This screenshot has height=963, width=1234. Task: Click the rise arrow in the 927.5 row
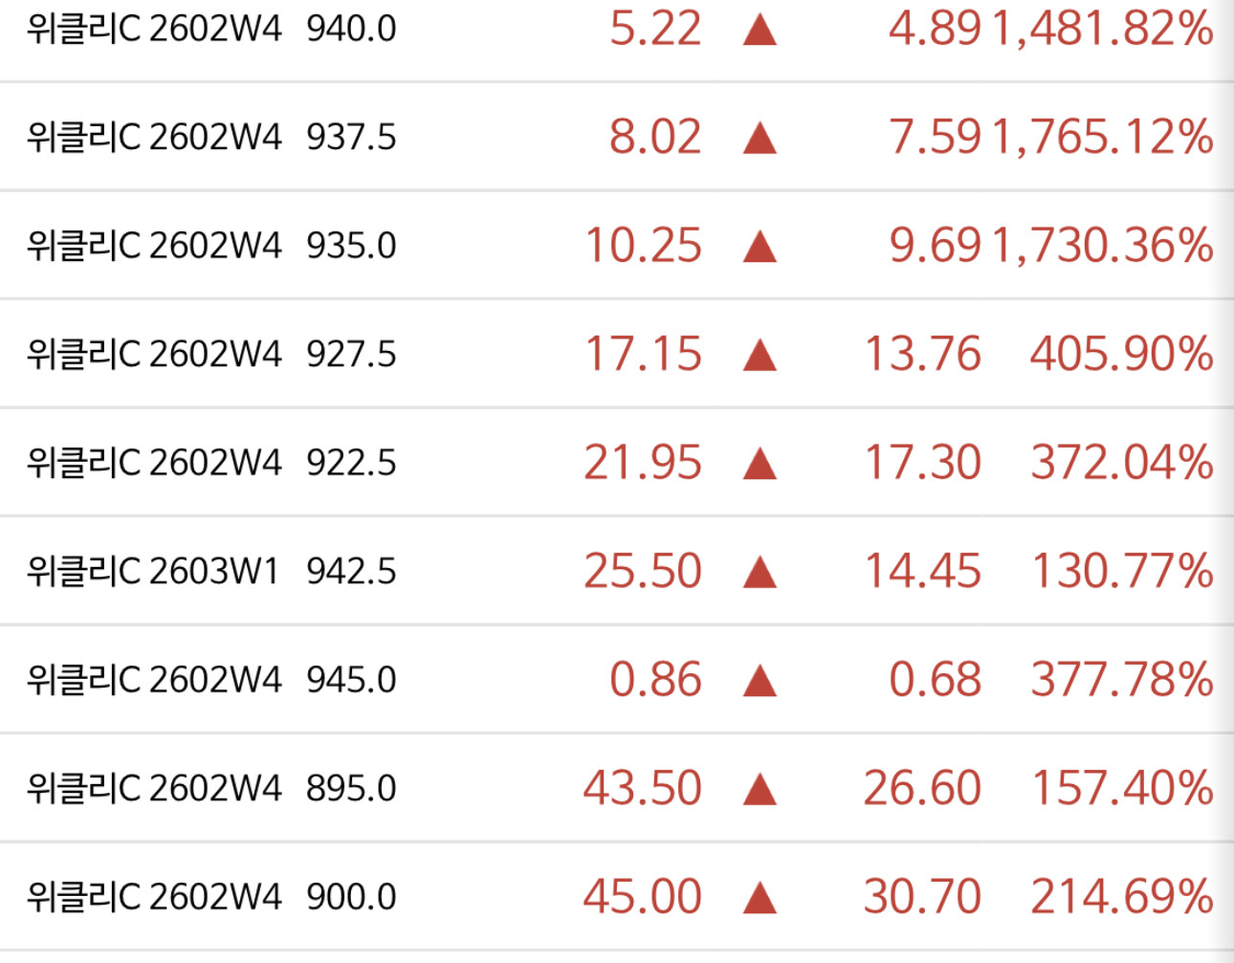pyautogui.click(x=760, y=356)
